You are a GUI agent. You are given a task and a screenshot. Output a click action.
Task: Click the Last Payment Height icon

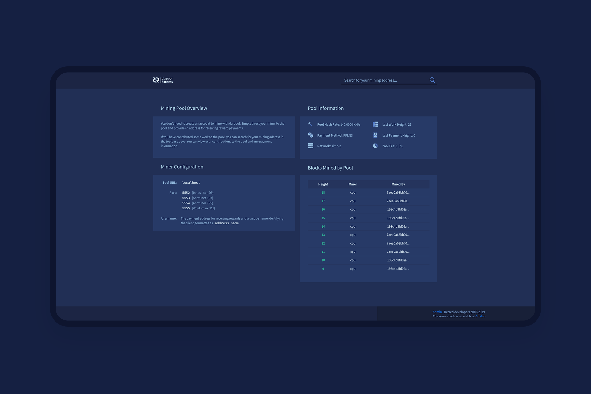pyautogui.click(x=375, y=135)
